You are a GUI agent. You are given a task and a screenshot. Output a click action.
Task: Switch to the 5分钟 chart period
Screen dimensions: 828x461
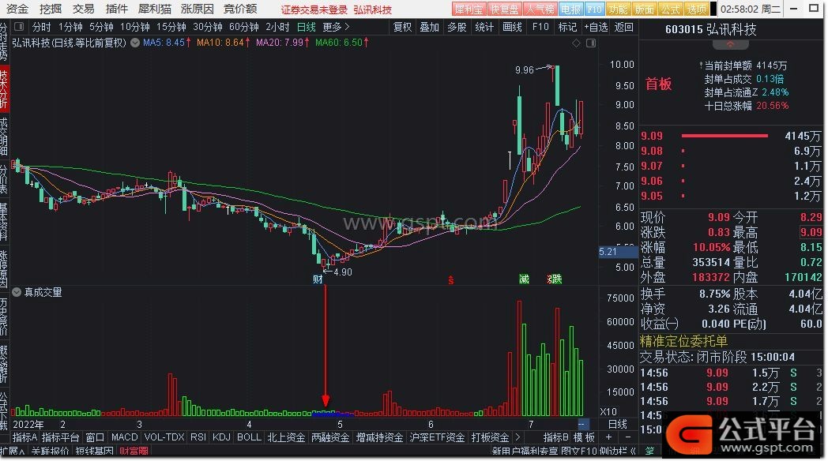click(101, 26)
